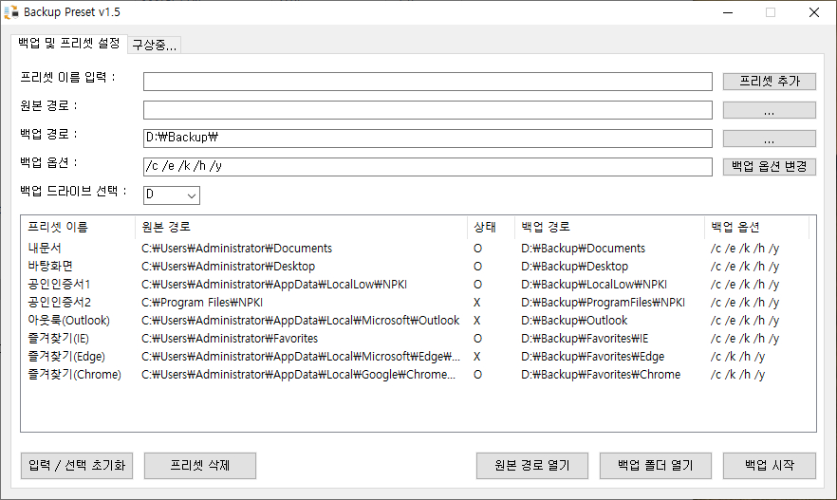
Task: Click the 백업 폴더 열기 button
Action: click(x=656, y=465)
